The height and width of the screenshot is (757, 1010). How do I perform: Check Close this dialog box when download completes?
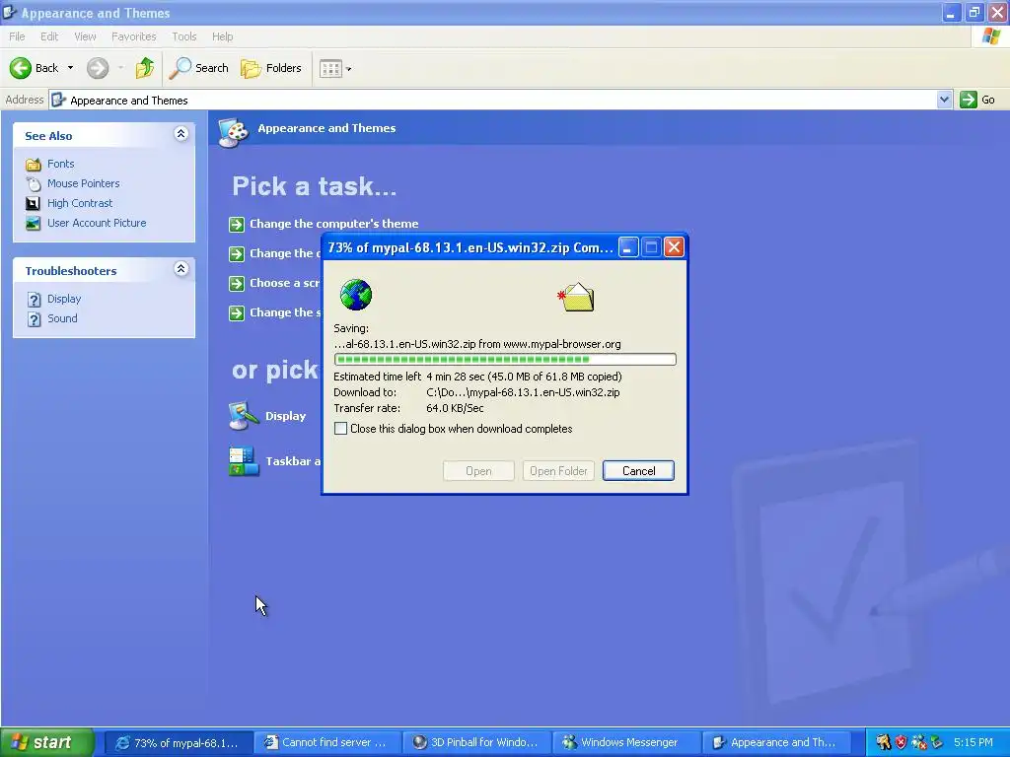(340, 429)
